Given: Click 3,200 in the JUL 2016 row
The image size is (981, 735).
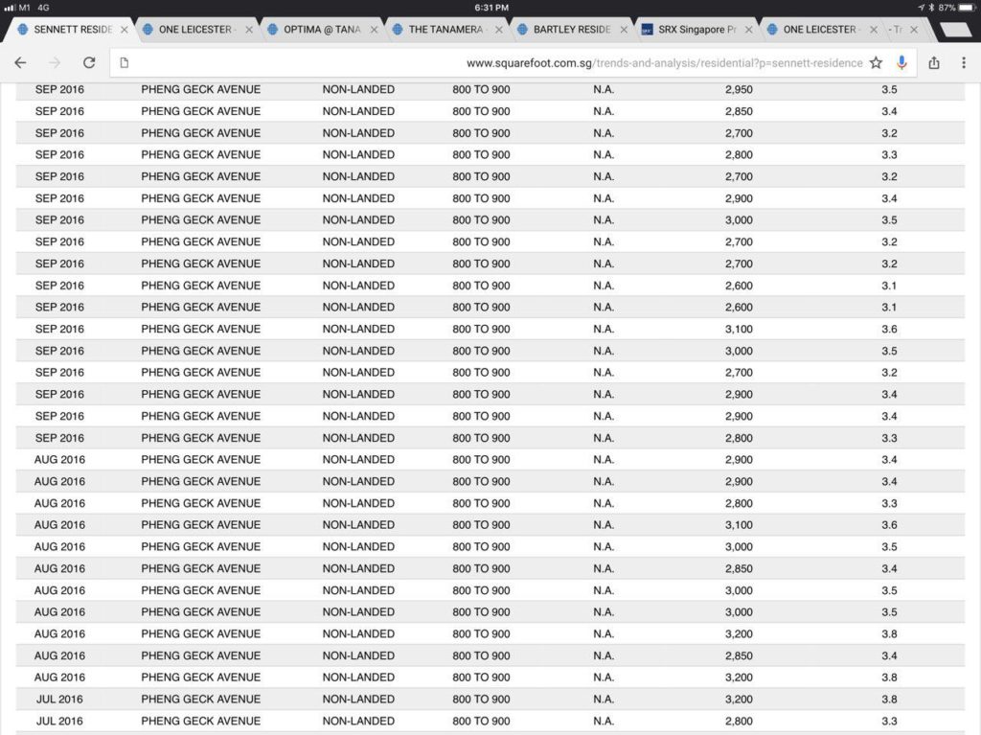Looking at the screenshot, I should click(739, 700).
